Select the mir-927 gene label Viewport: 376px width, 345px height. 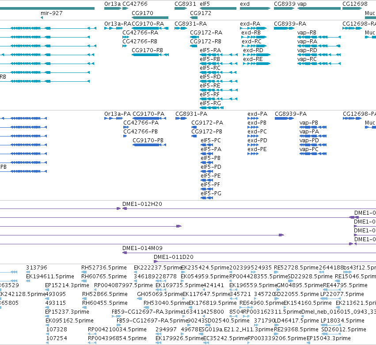pyautogui.click(x=52, y=13)
